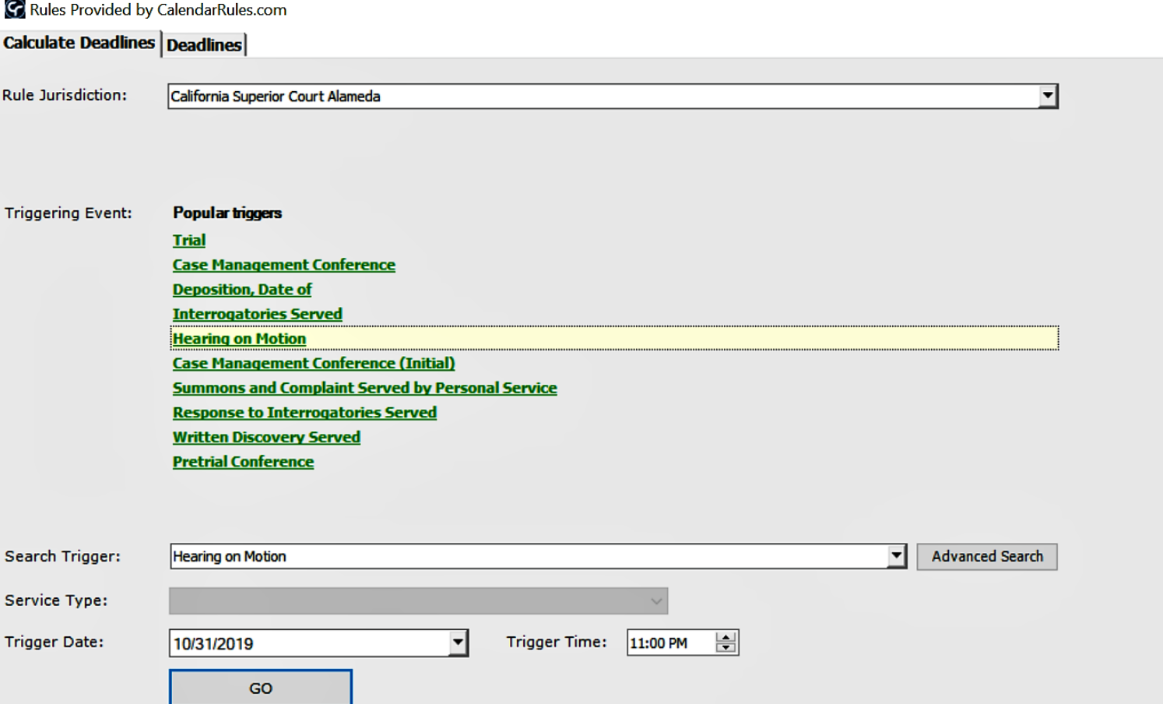Choose Summons and Complaint Served trigger
The image size is (1163, 704).
coord(364,388)
